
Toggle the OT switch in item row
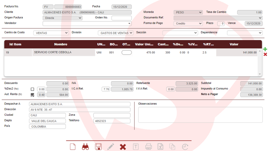point(126,53)
